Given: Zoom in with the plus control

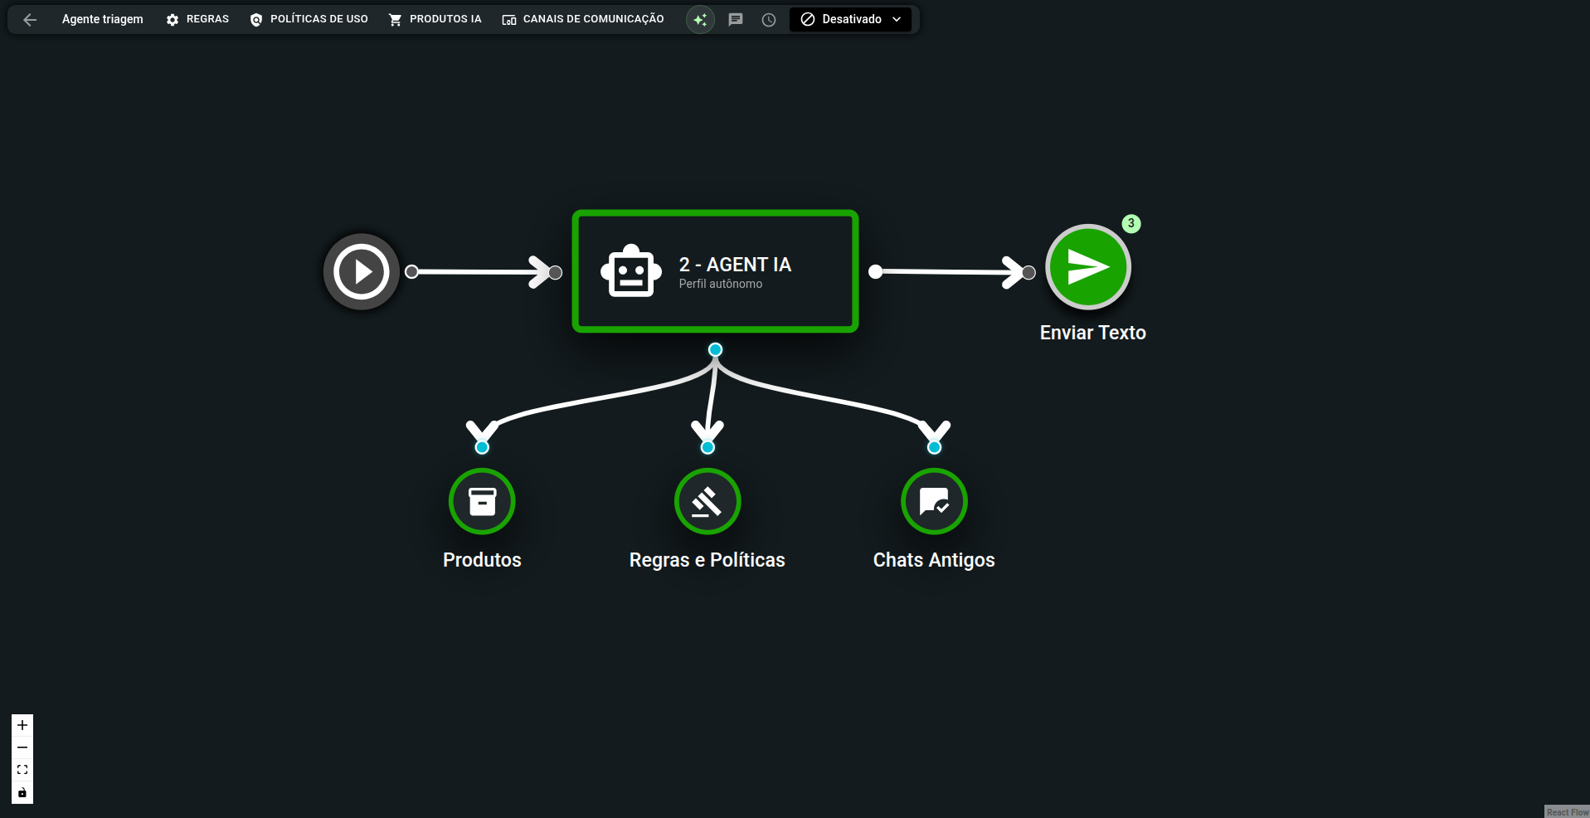Looking at the screenshot, I should 22,725.
